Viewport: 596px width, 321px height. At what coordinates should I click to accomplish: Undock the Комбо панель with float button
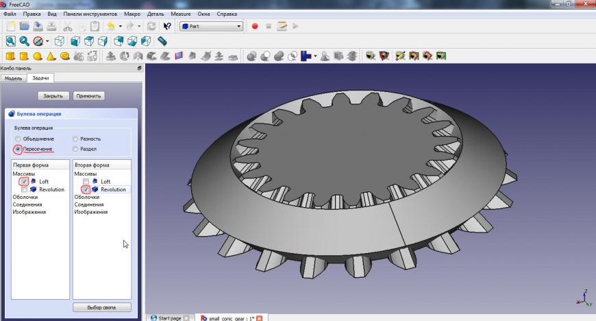click(x=139, y=68)
